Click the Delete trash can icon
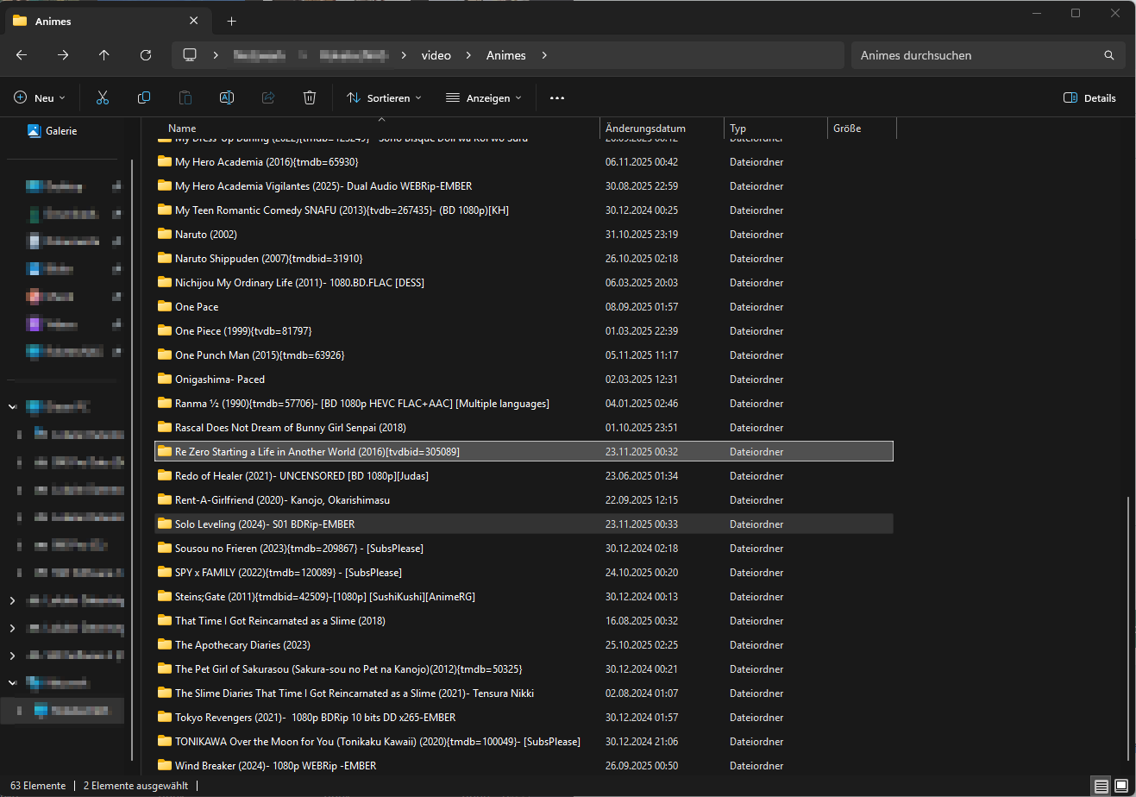Screen dimensions: 1136x797 click(x=310, y=98)
